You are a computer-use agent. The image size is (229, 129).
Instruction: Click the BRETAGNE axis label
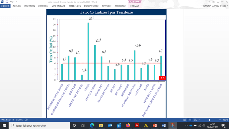[73, 89]
